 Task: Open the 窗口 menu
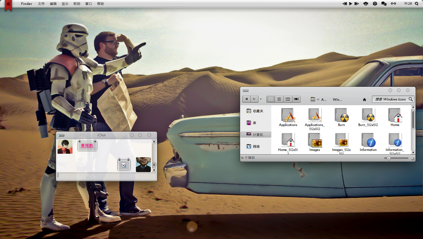point(89,4)
